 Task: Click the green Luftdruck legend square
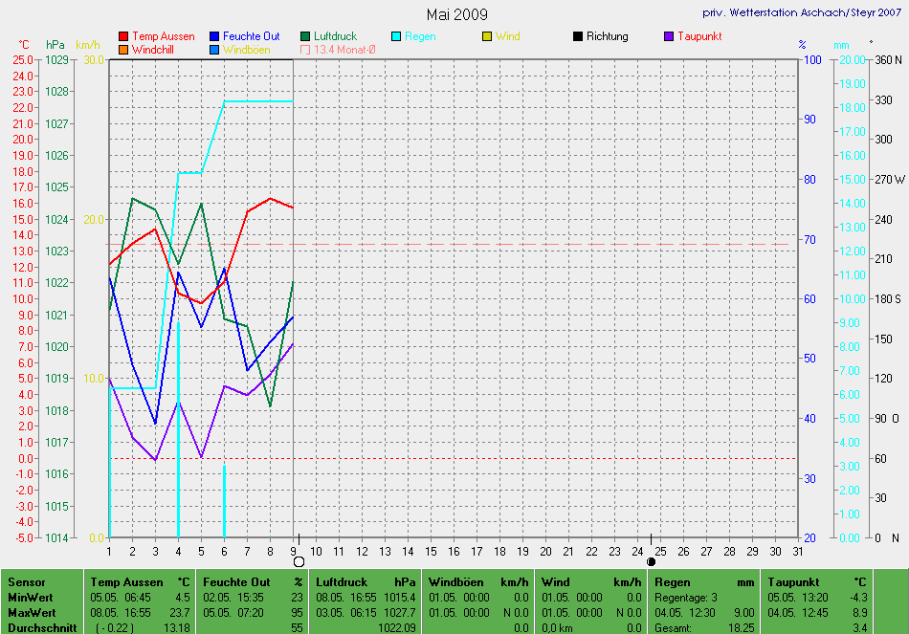tap(305, 36)
